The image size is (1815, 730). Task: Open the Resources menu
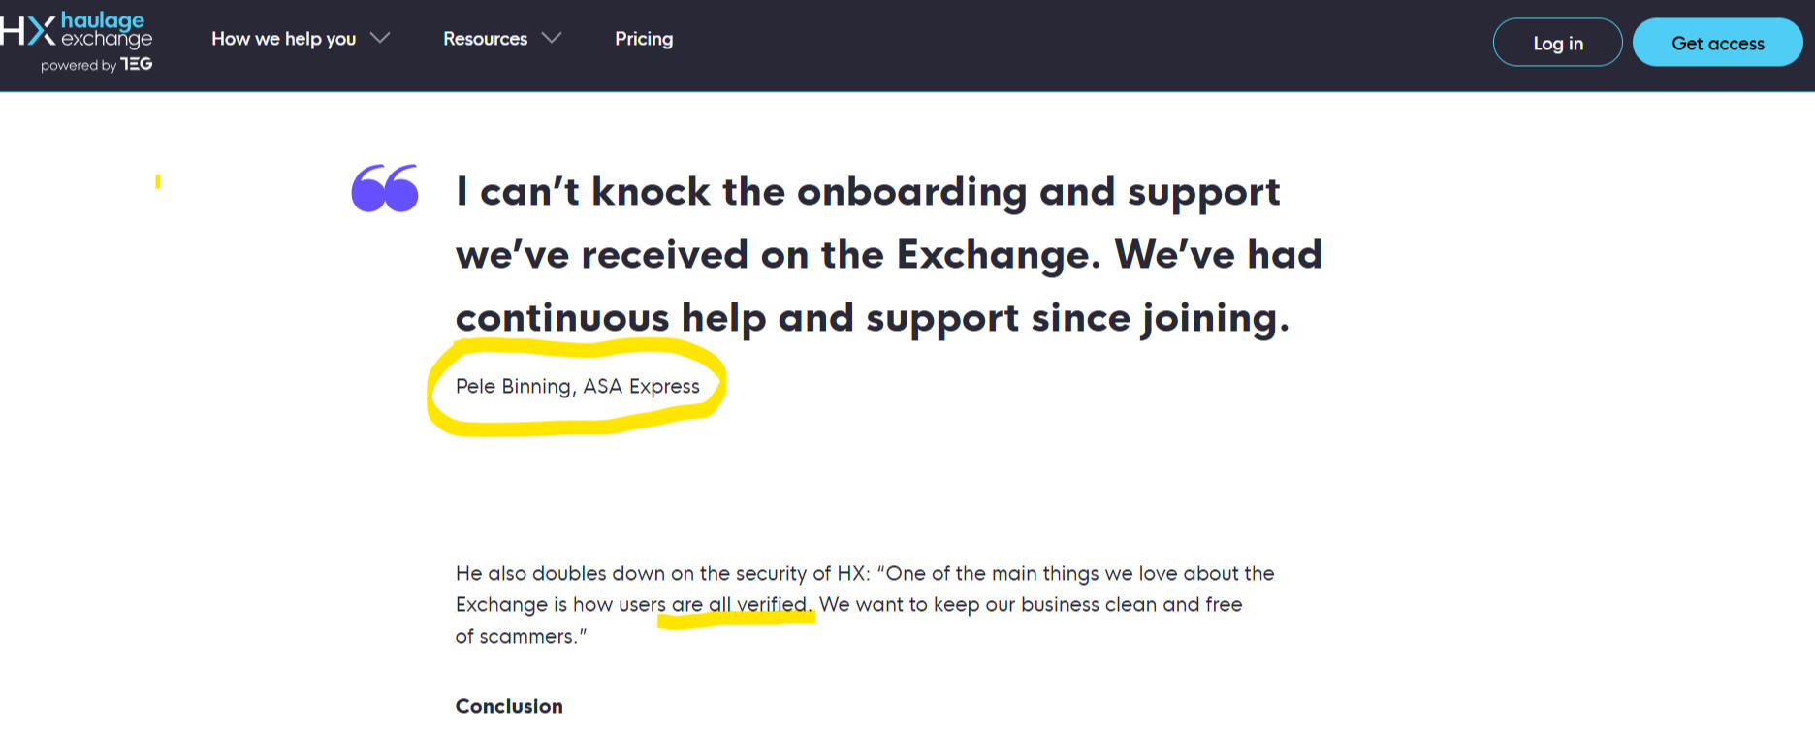tap(485, 39)
